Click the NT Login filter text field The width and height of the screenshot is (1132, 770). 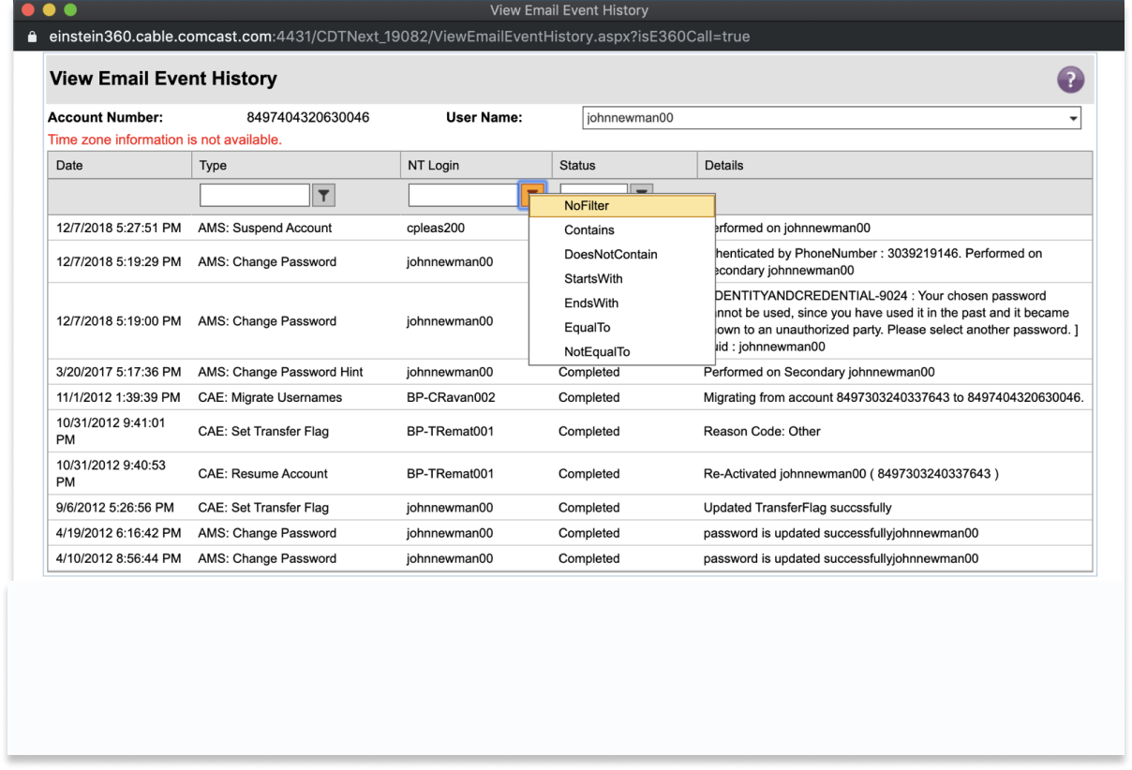(x=463, y=195)
